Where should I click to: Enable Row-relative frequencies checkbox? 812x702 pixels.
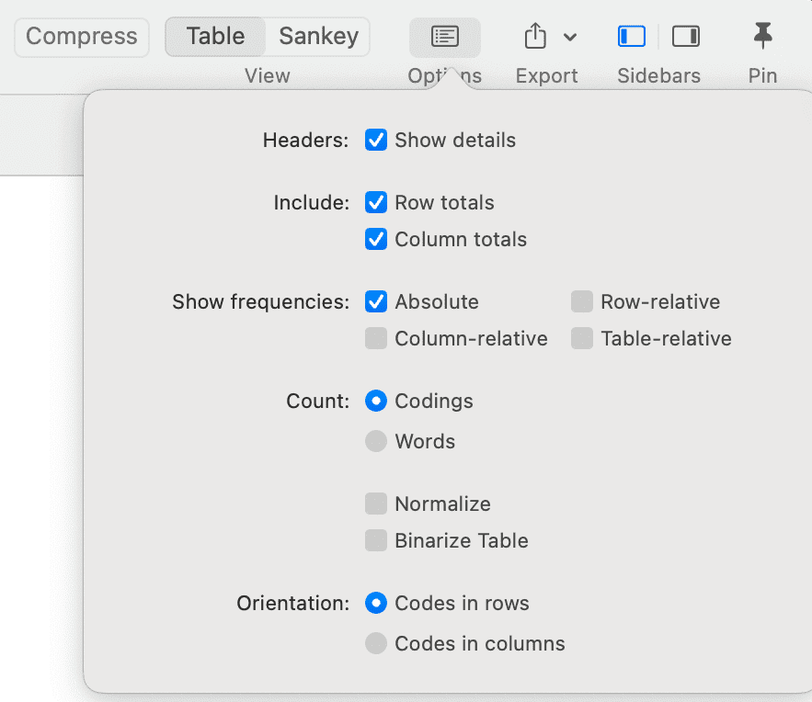pyautogui.click(x=582, y=301)
